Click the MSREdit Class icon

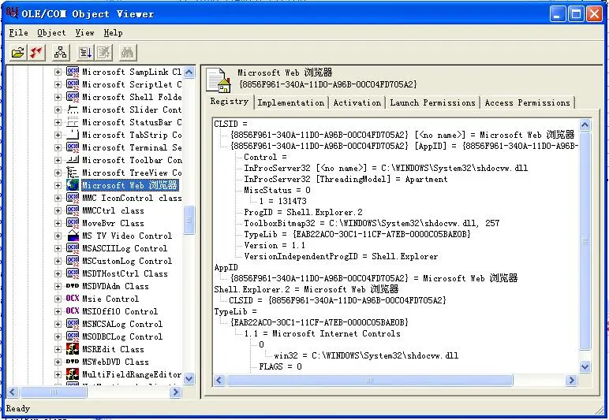tap(73, 349)
